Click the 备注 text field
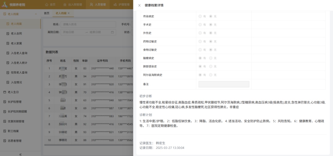 coord(224,84)
